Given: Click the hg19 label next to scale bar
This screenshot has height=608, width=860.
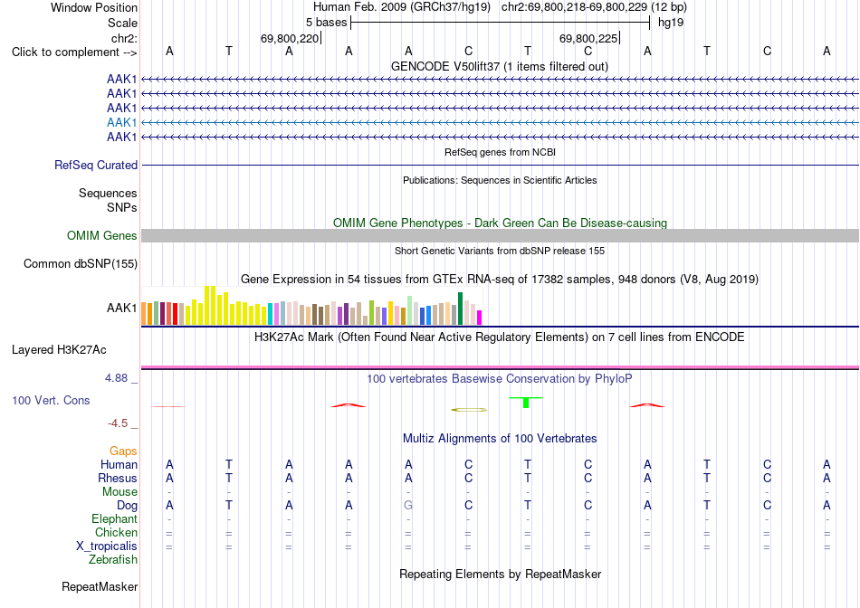Looking at the screenshot, I should [671, 23].
